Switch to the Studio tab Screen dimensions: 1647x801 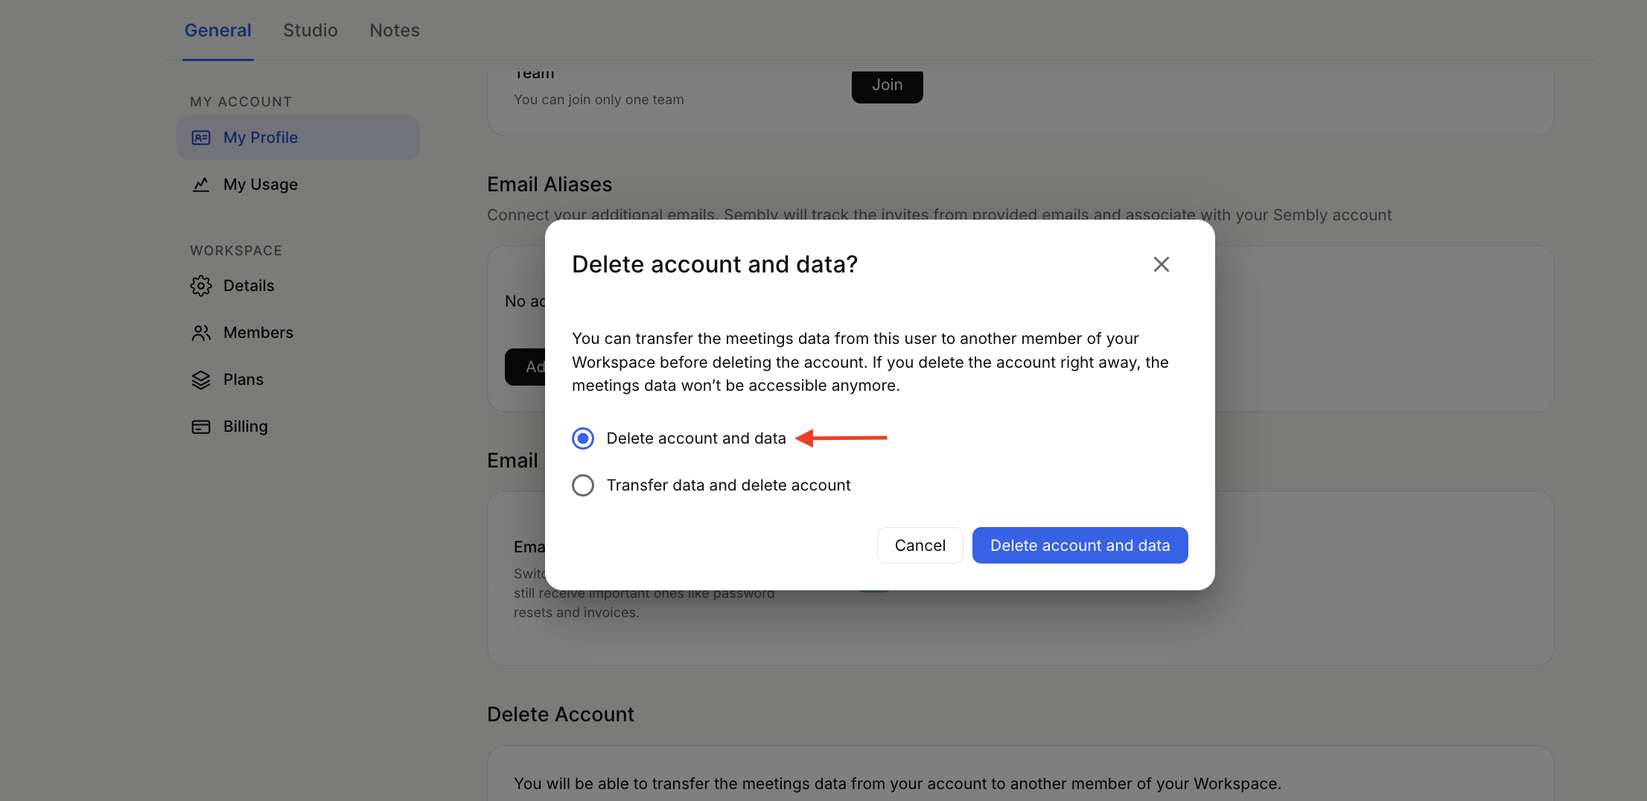pos(310,31)
